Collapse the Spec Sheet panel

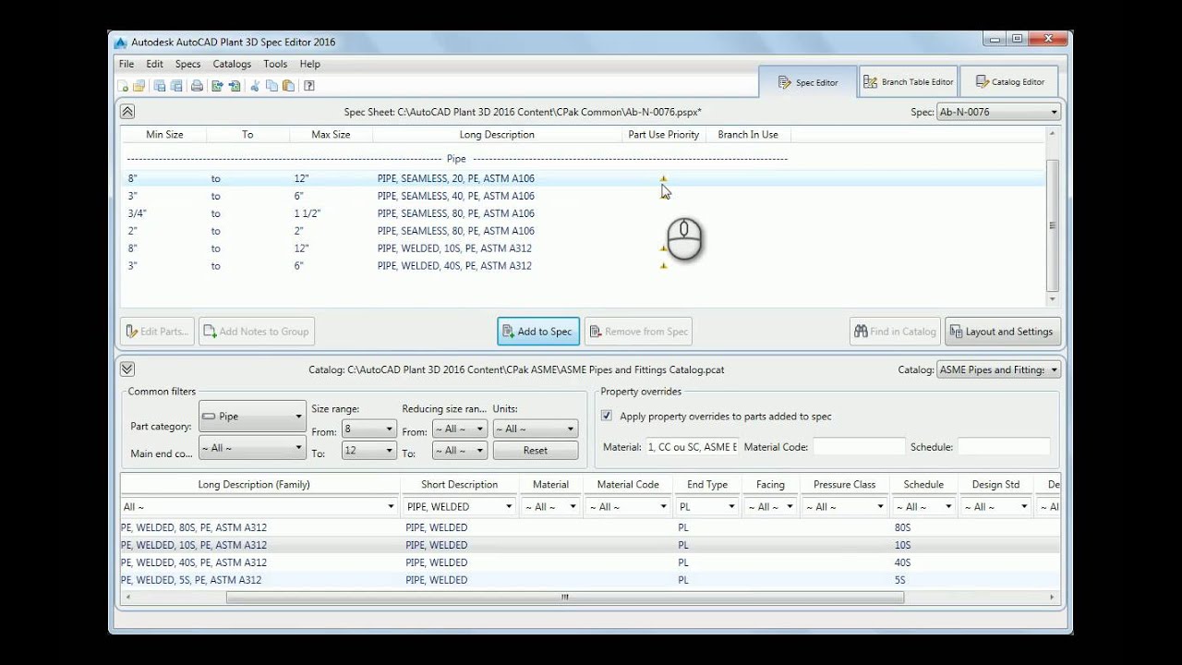pyautogui.click(x=127, y=112)
